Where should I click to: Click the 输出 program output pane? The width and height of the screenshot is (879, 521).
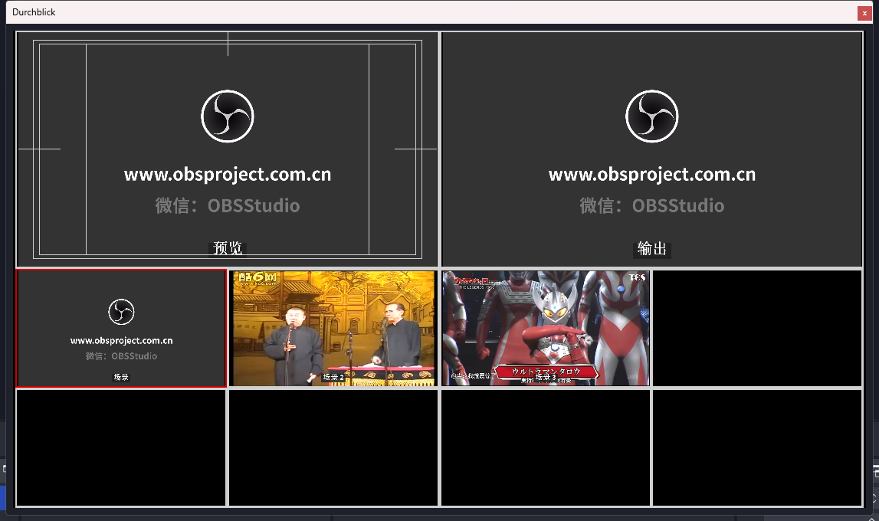(x=652, y=149)
